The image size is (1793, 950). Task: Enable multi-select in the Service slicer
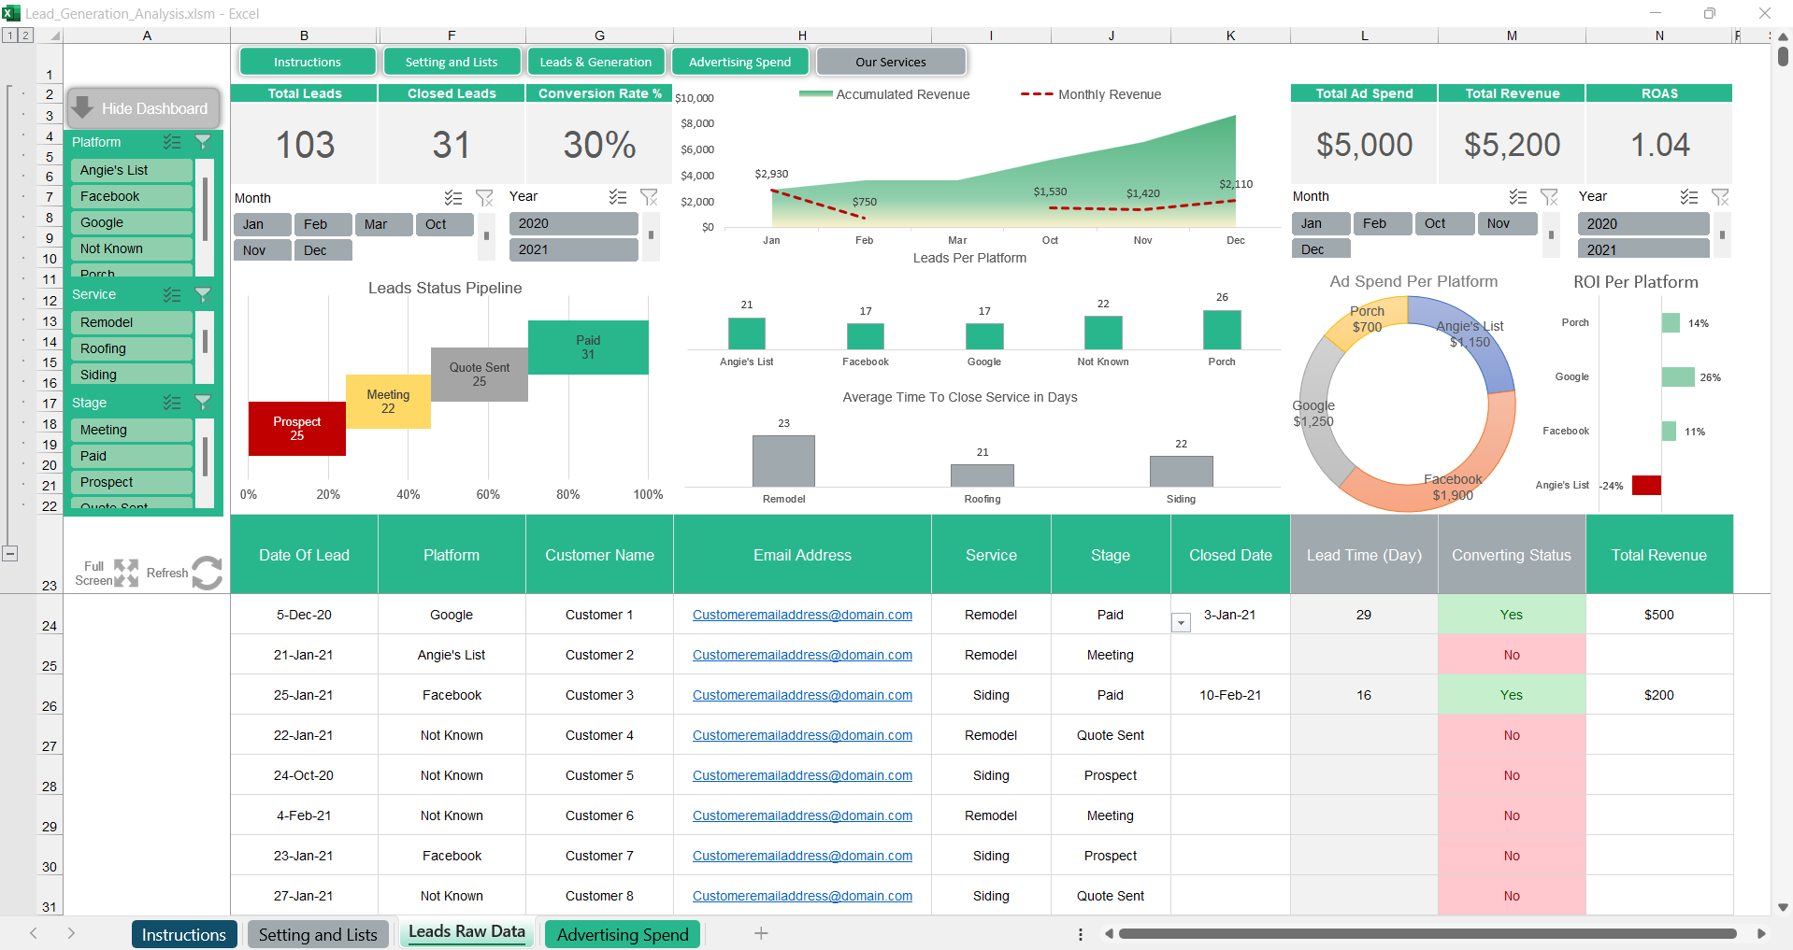[172, 294]
